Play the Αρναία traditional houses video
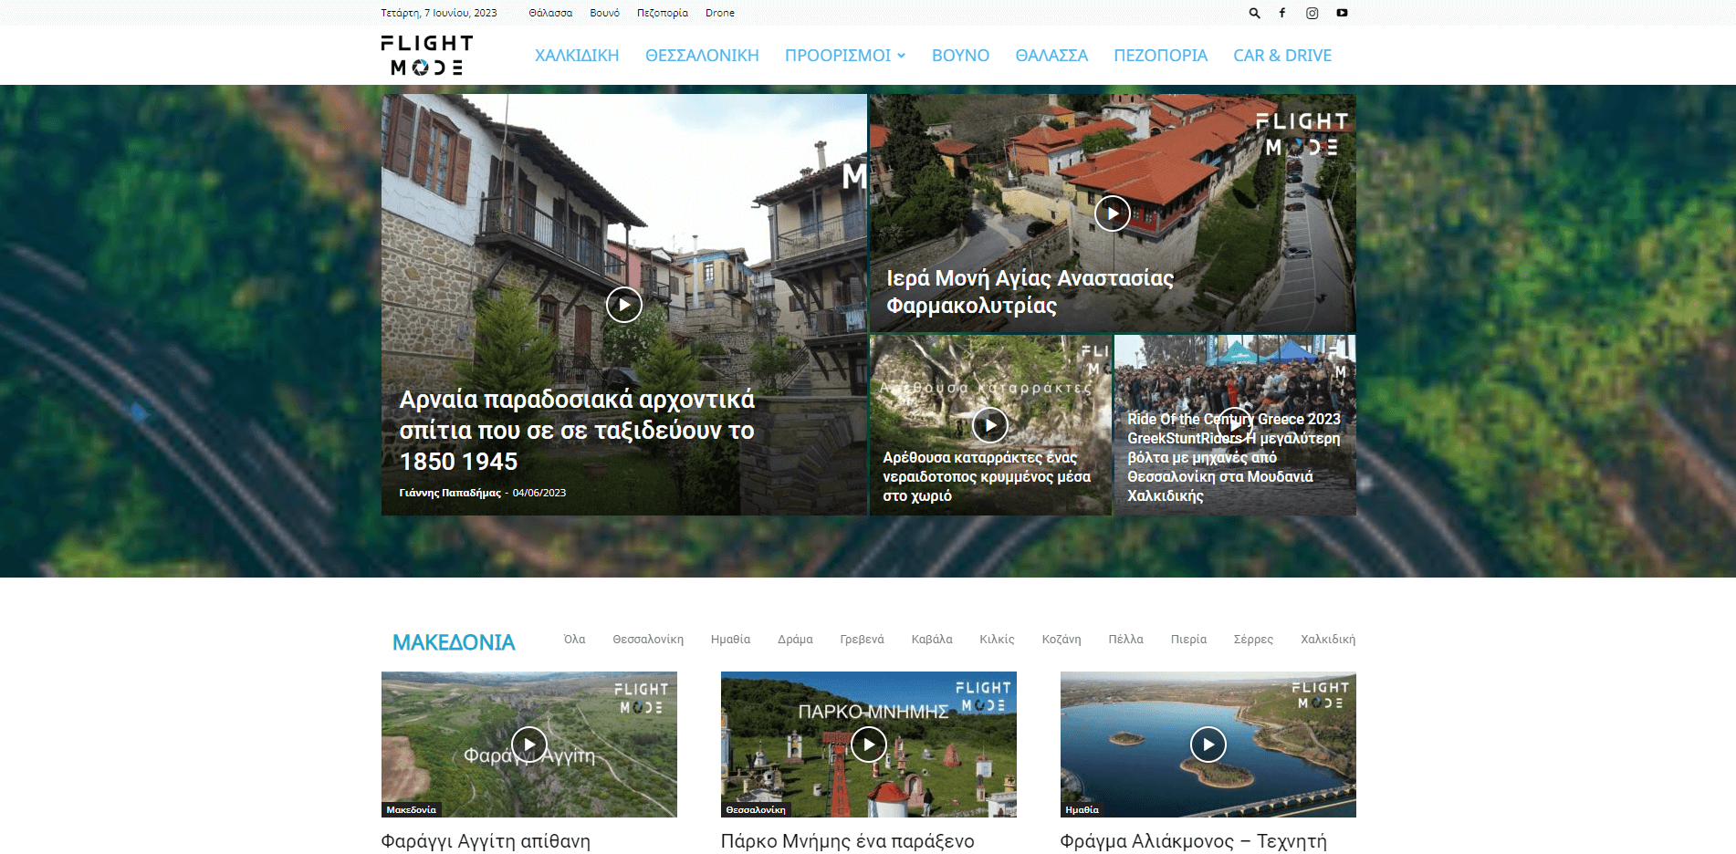The height and width of the screenshot is (854, 1736). click(x=624, y=305)
